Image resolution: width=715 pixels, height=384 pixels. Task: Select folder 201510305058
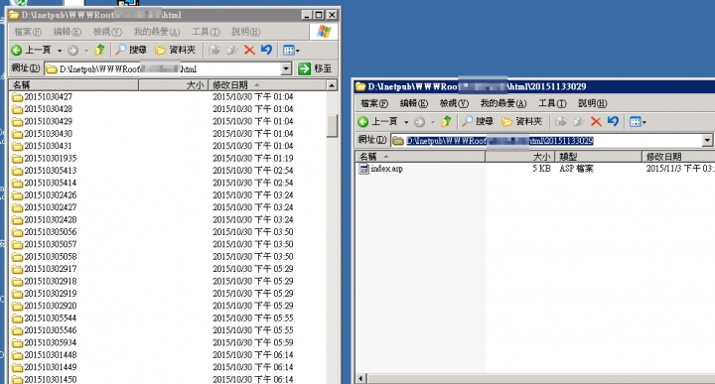coord(45,257)
